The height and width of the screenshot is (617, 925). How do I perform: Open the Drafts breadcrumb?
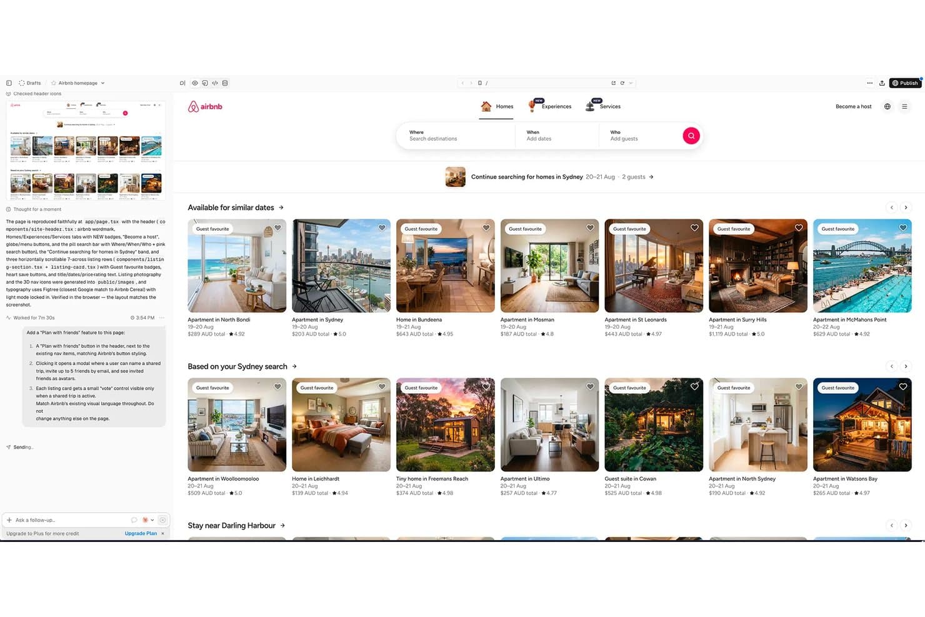point(30,83)
